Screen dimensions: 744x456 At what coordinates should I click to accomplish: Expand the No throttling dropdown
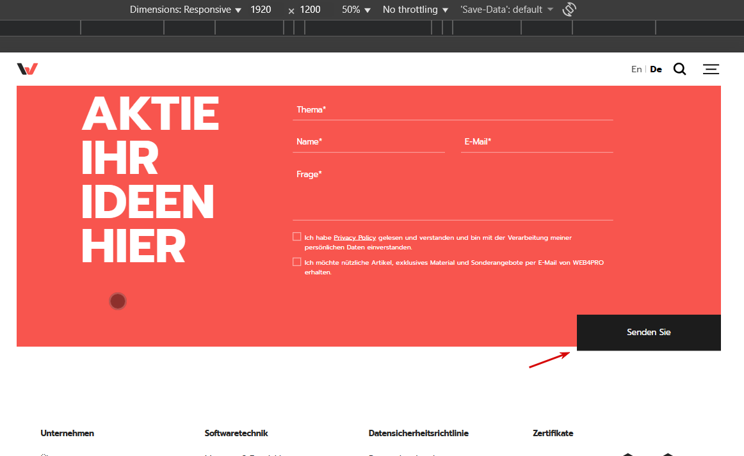[415, 10]
